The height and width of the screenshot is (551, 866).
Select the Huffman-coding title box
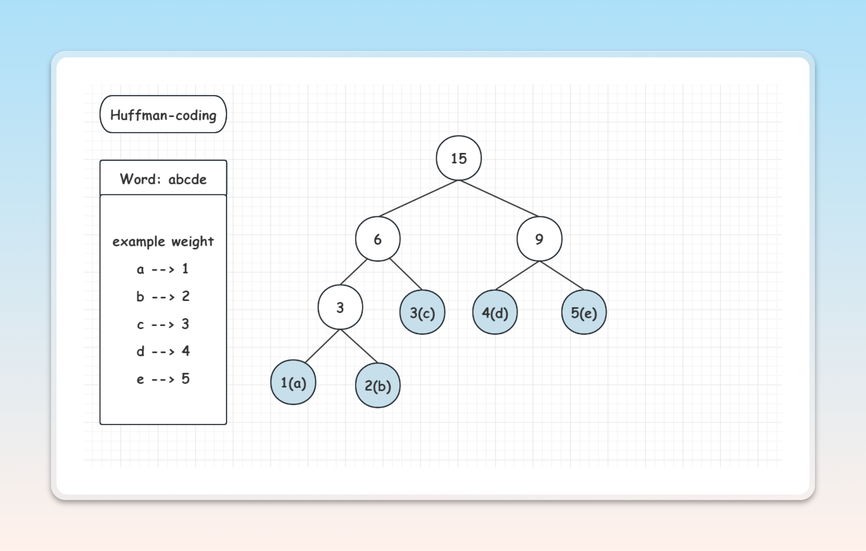(x=163, y=114)
